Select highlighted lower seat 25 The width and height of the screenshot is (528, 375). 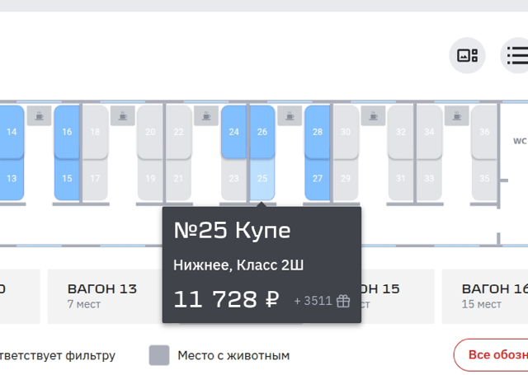(262, 179)
